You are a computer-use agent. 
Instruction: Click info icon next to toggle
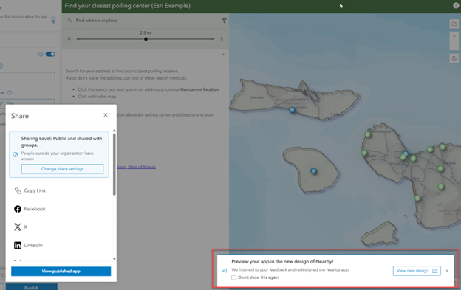click(x=41, y=54)
